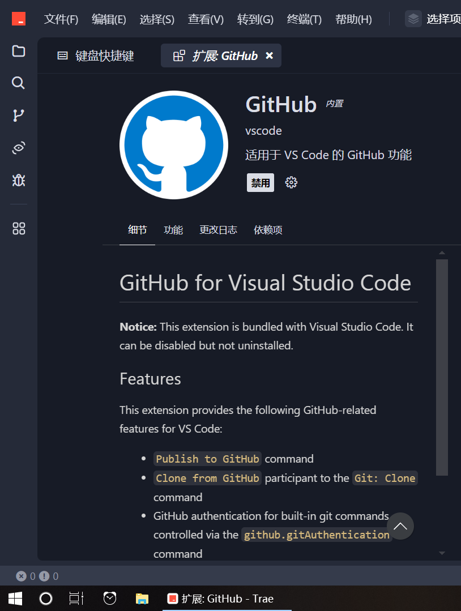The height and width of the screenshot is (611, 461).
Task: Open the 文件(F) menu
Action: point(61,19)
